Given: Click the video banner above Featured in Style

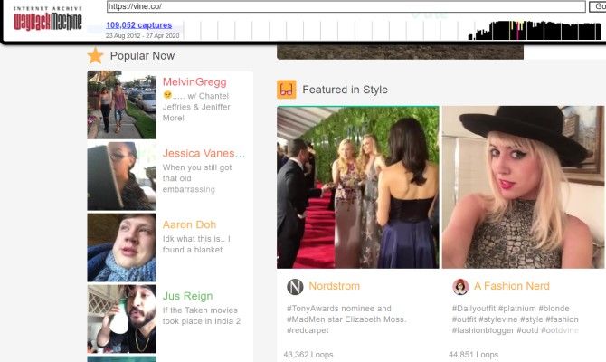Looking at the screenshot, I should click(x=400, y=52).
